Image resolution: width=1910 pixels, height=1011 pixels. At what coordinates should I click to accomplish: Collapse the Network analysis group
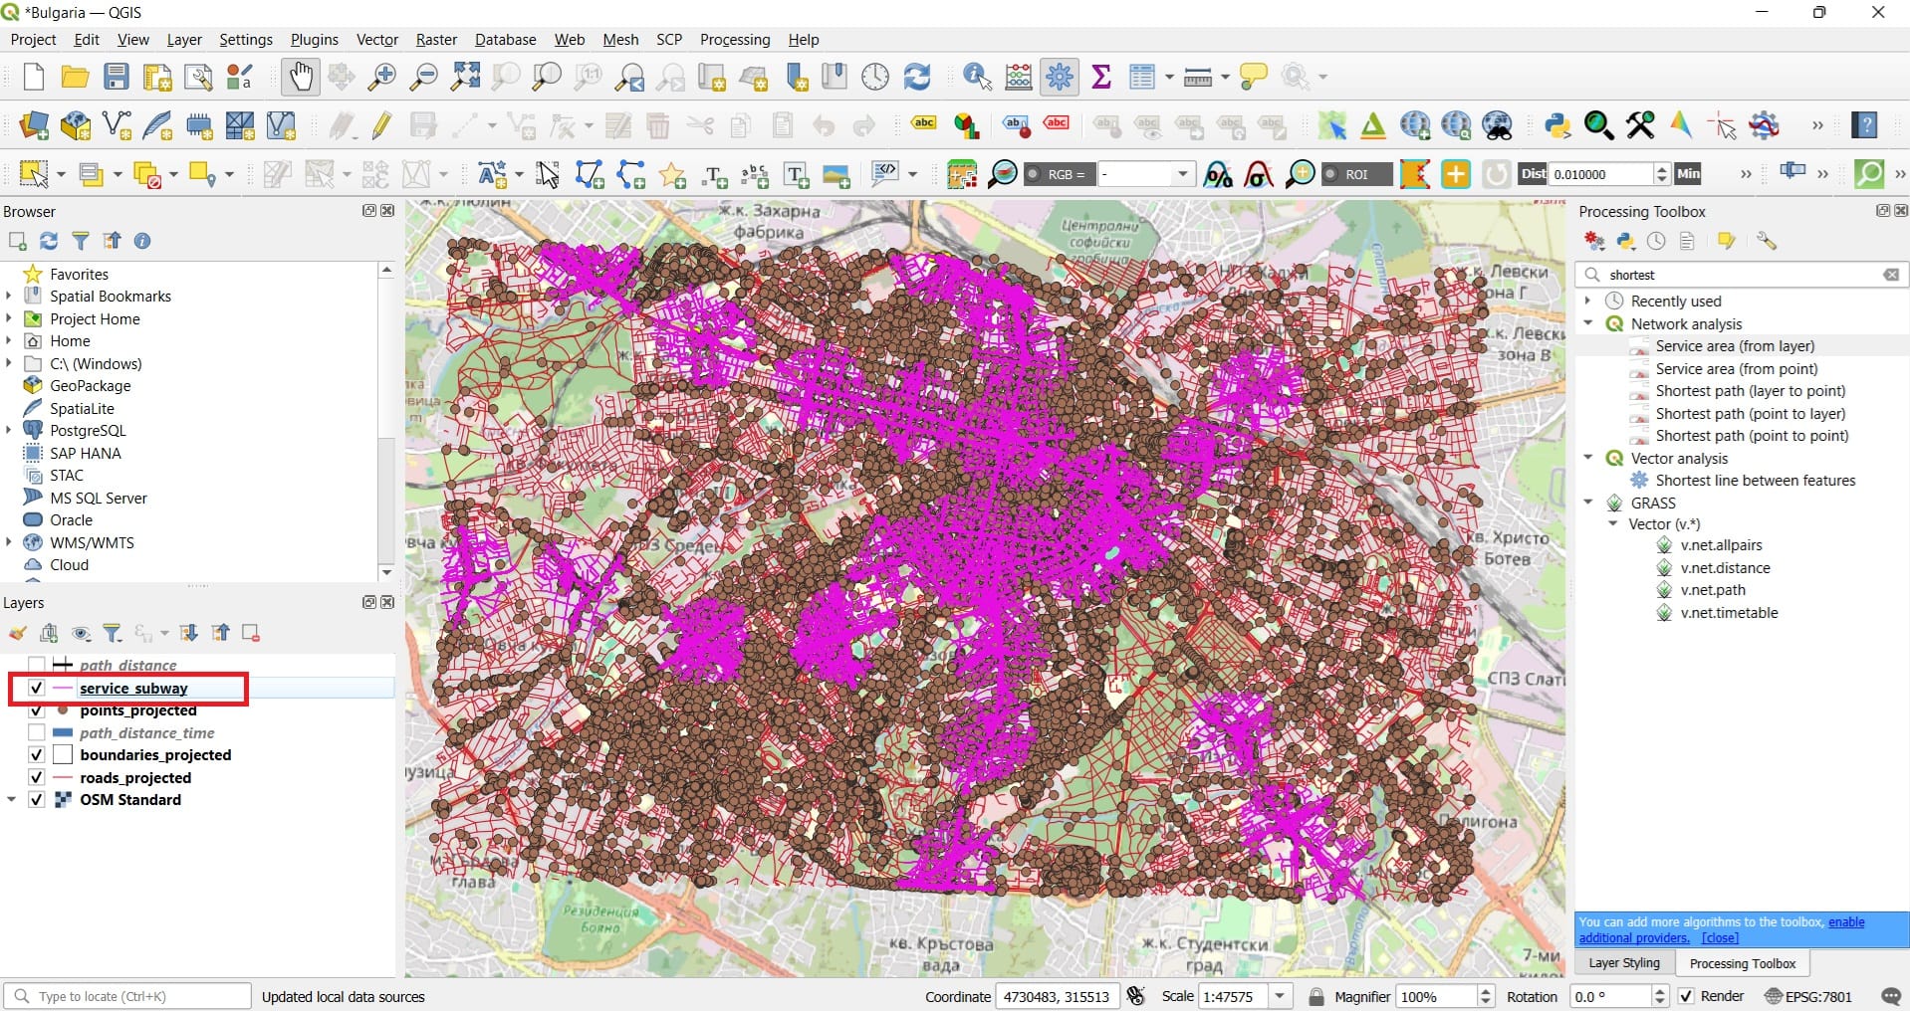1588,323
